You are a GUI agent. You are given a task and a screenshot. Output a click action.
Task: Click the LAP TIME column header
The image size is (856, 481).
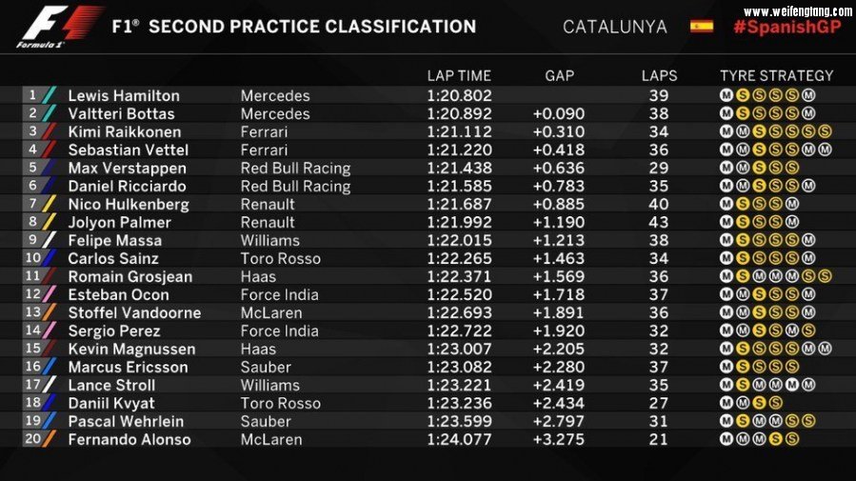tap(459, 75)
